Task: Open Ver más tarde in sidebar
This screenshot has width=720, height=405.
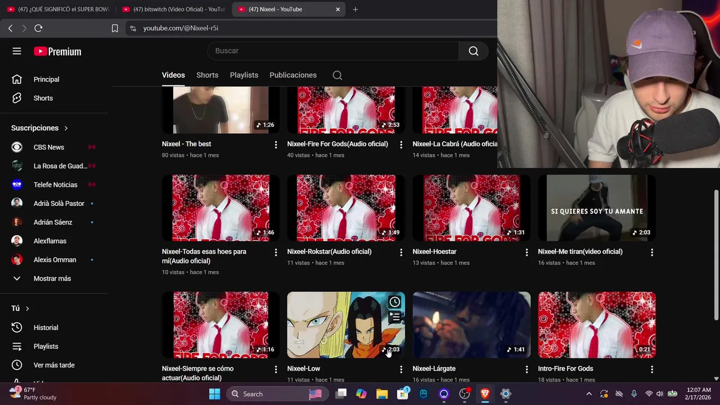Action: 53,365
